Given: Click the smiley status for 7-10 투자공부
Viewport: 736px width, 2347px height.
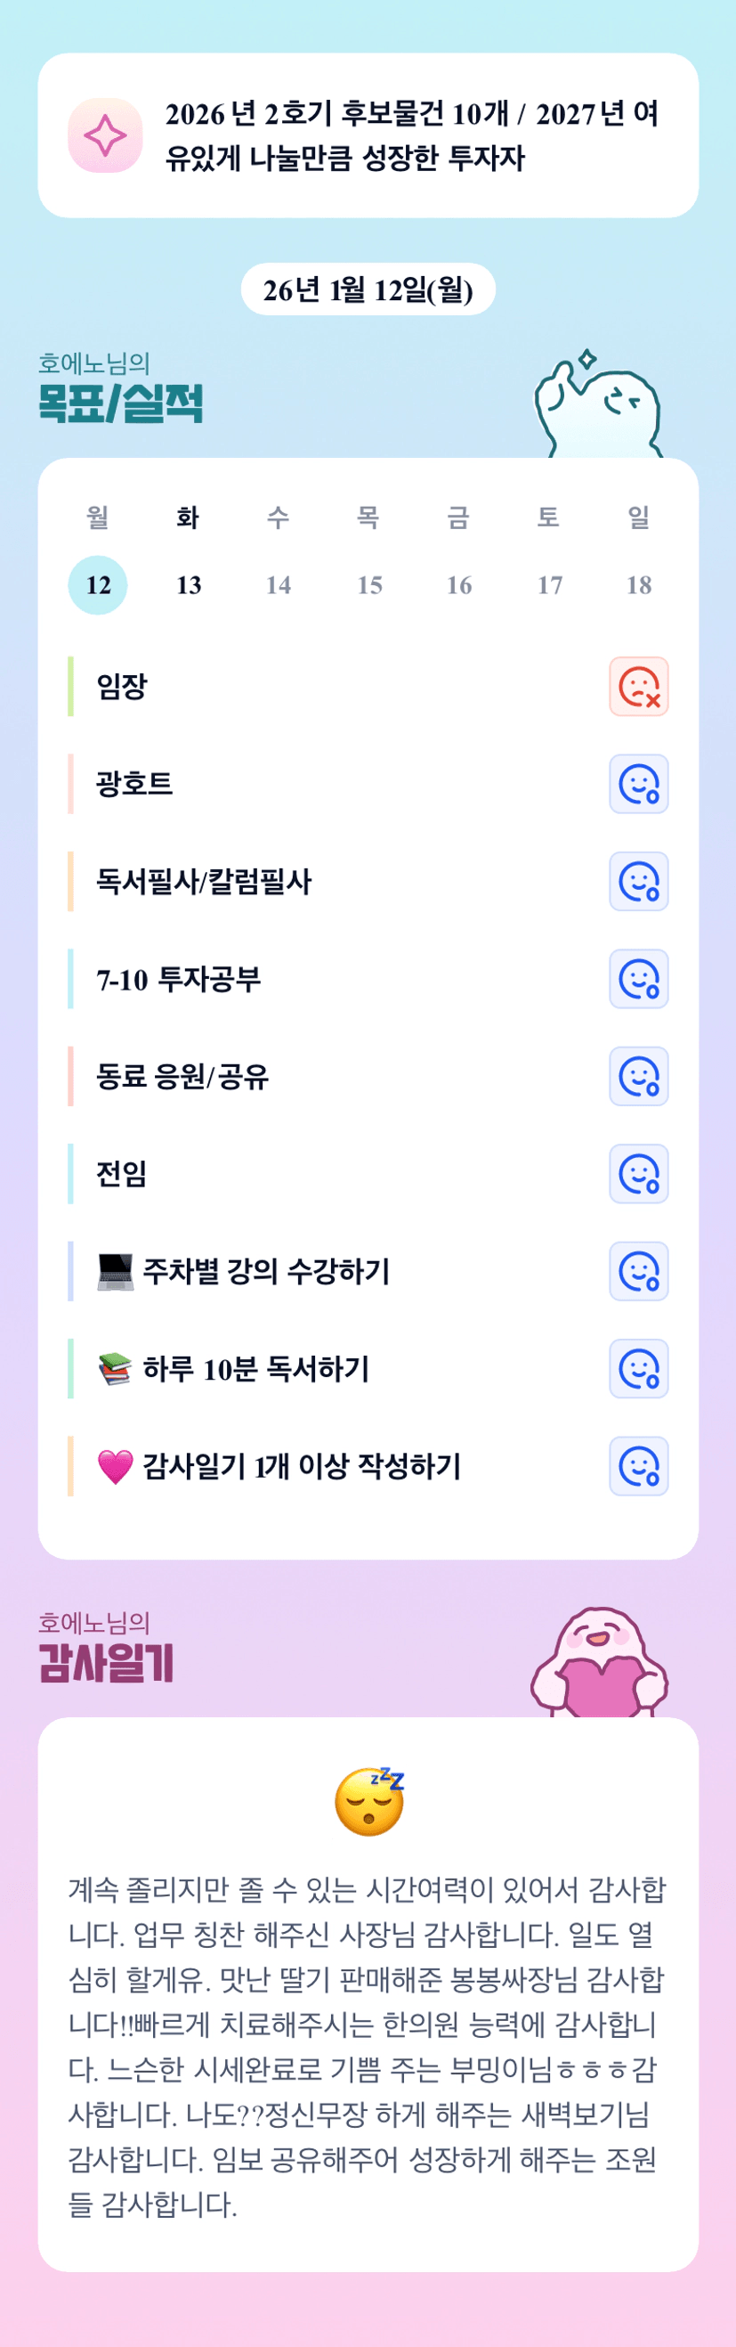Looking at the screenshot, I should 638,979.
